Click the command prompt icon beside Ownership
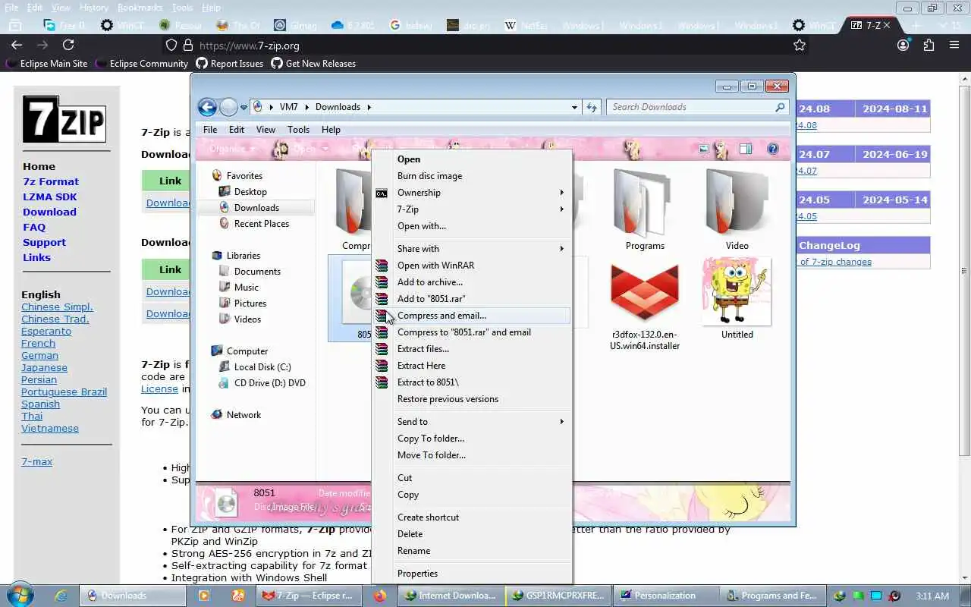The height and width of the screenshot is (607, 971). coord(382,193)
